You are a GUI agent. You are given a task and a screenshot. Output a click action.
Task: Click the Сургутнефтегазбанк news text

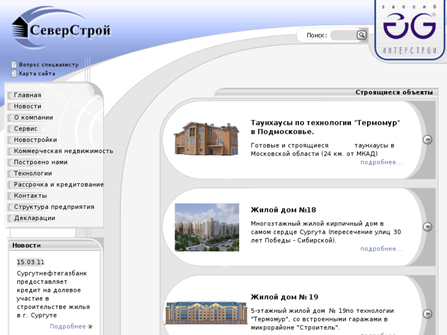[x=53, y=294]
